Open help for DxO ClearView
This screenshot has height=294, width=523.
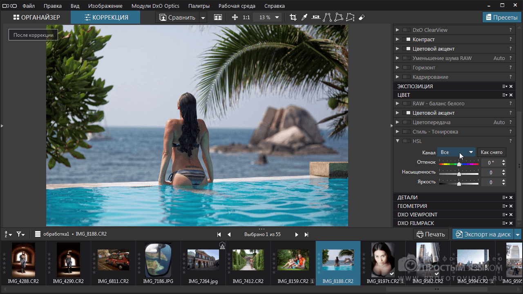click(x=510, y=30)
